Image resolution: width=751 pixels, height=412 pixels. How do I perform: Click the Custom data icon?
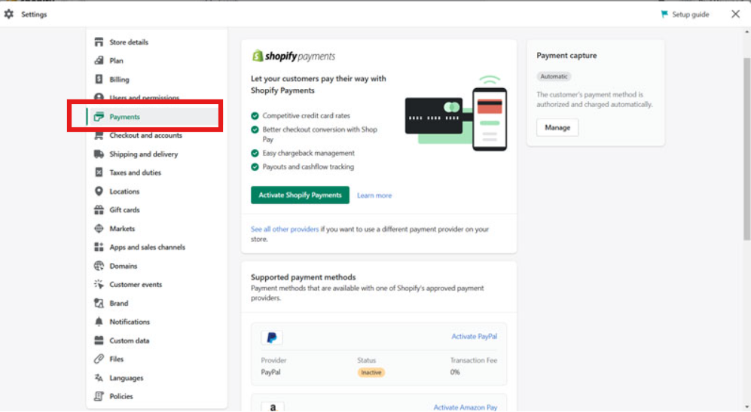(x=99, y=340)
